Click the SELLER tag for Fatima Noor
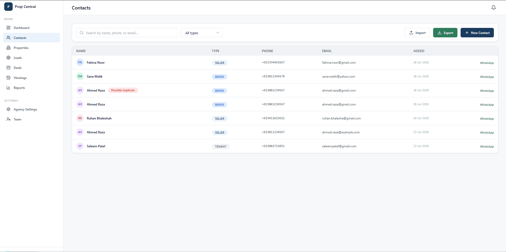Screen dimensions: 506x252 pos(220,63)
